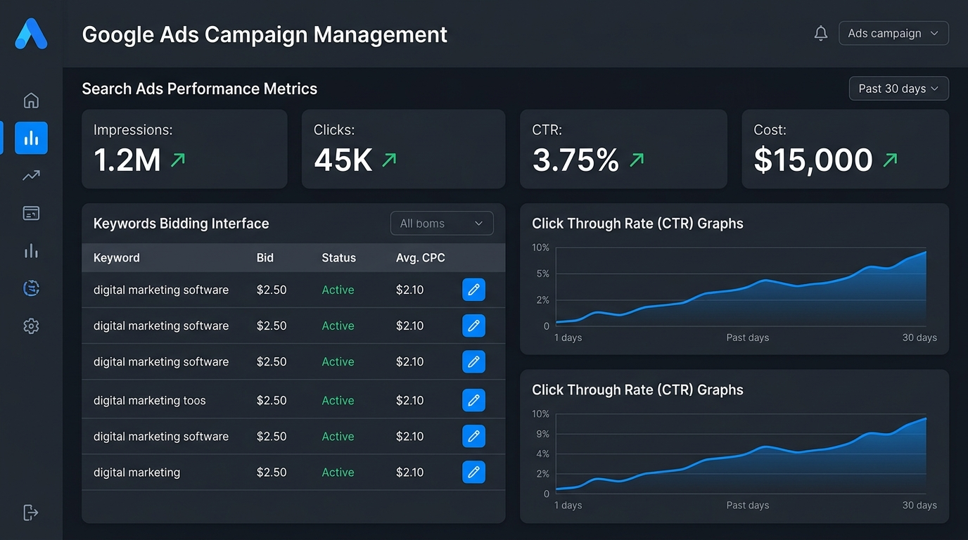Open settings with the gear icon
Viewport: 968px width, 540px height.
31,326
